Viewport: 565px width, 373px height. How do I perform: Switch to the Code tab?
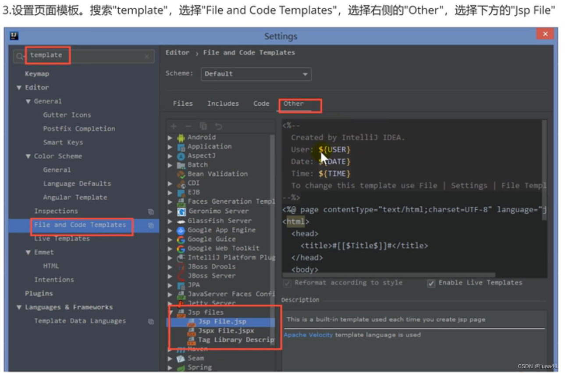pyautogui.click(x=261, y=104)
